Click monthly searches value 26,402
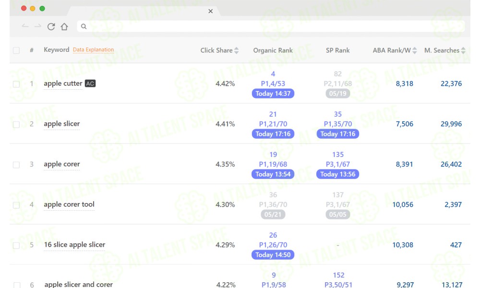Image resolution: width=480 pixels, height=288 pixels. 451,164
